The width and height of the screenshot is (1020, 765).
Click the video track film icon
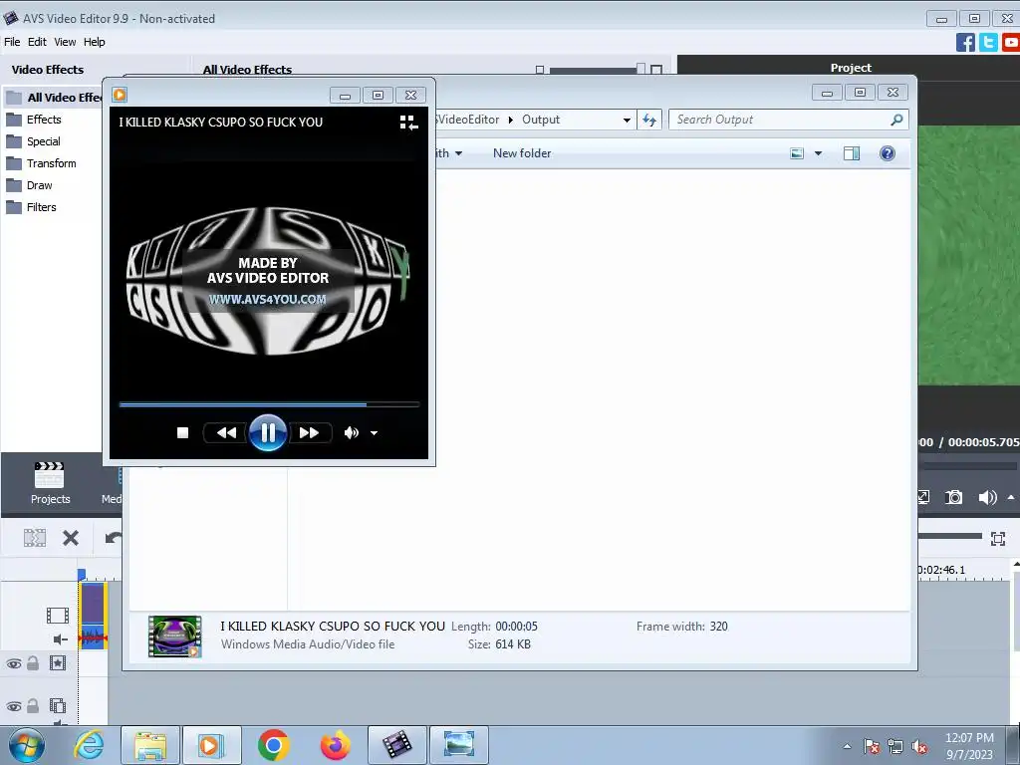point(58,616)
